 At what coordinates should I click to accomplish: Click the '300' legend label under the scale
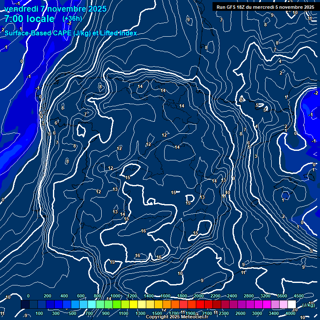coord(56,313)
